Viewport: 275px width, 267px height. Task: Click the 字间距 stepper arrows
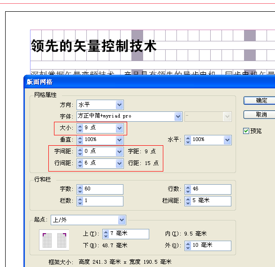[x=80, y=151]
